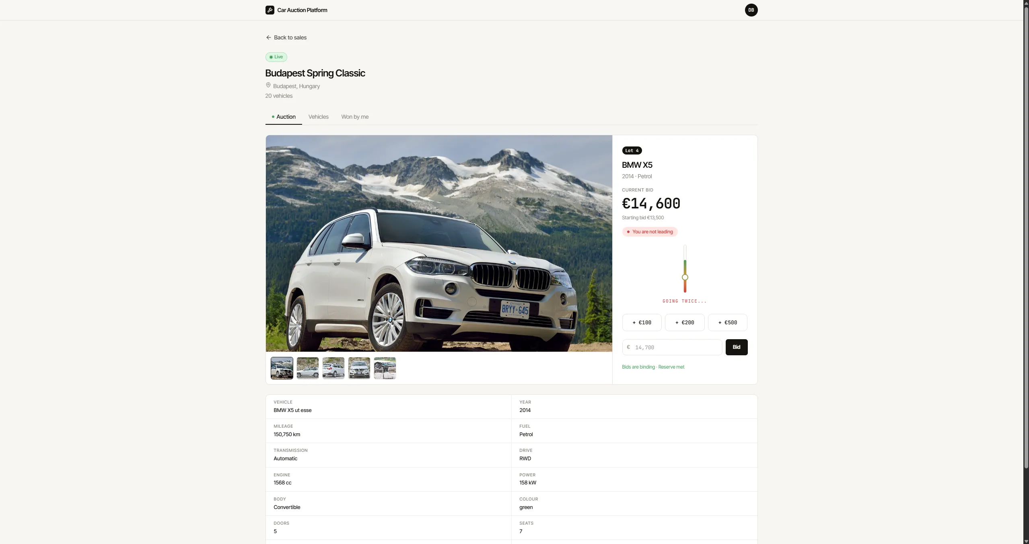Viewport: 1029px width, 544px height.
Task: Click the countdown gauge handle above Going twice
Action: (685, 277)
